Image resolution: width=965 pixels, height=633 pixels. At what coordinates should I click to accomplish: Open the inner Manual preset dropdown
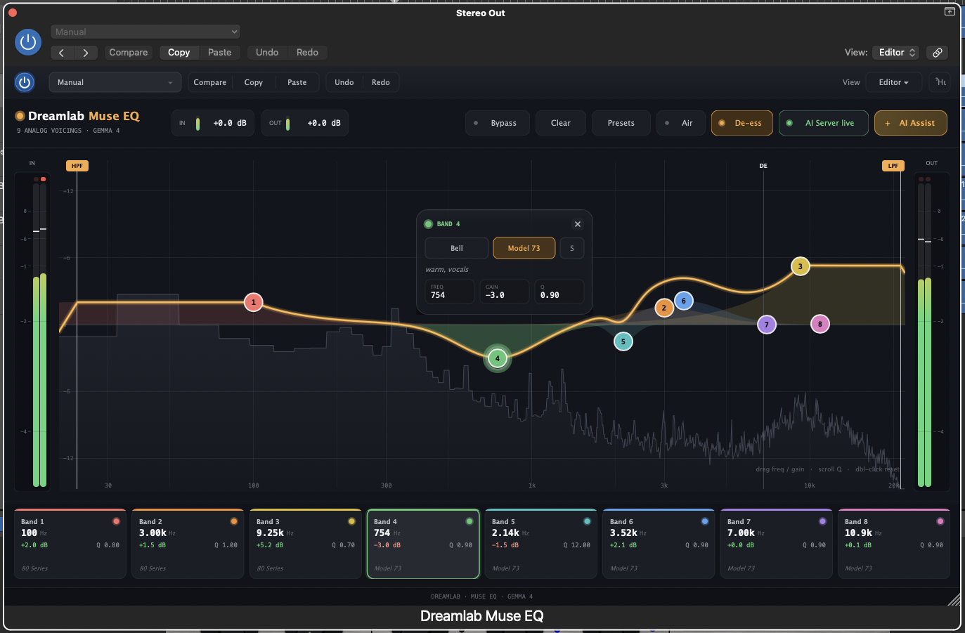[x=115, y=82]
